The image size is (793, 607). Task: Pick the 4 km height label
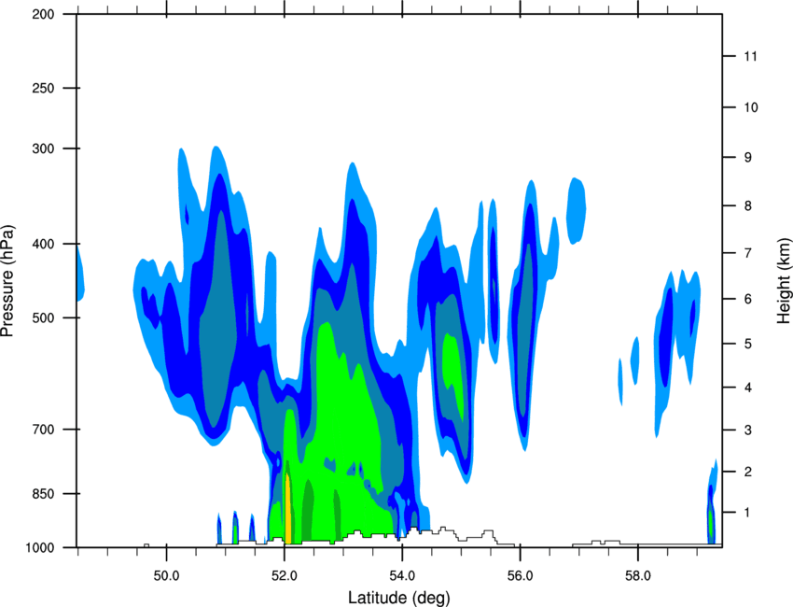click(748, 388)
